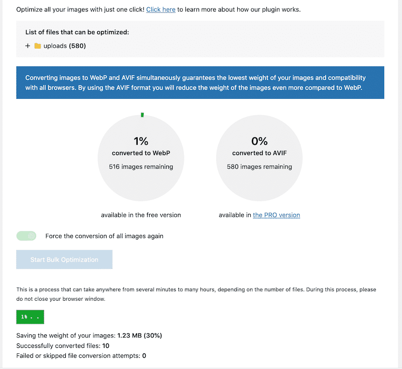Click the "580 images remaining" text
This screenshot has width=402, height=369.
259,167
